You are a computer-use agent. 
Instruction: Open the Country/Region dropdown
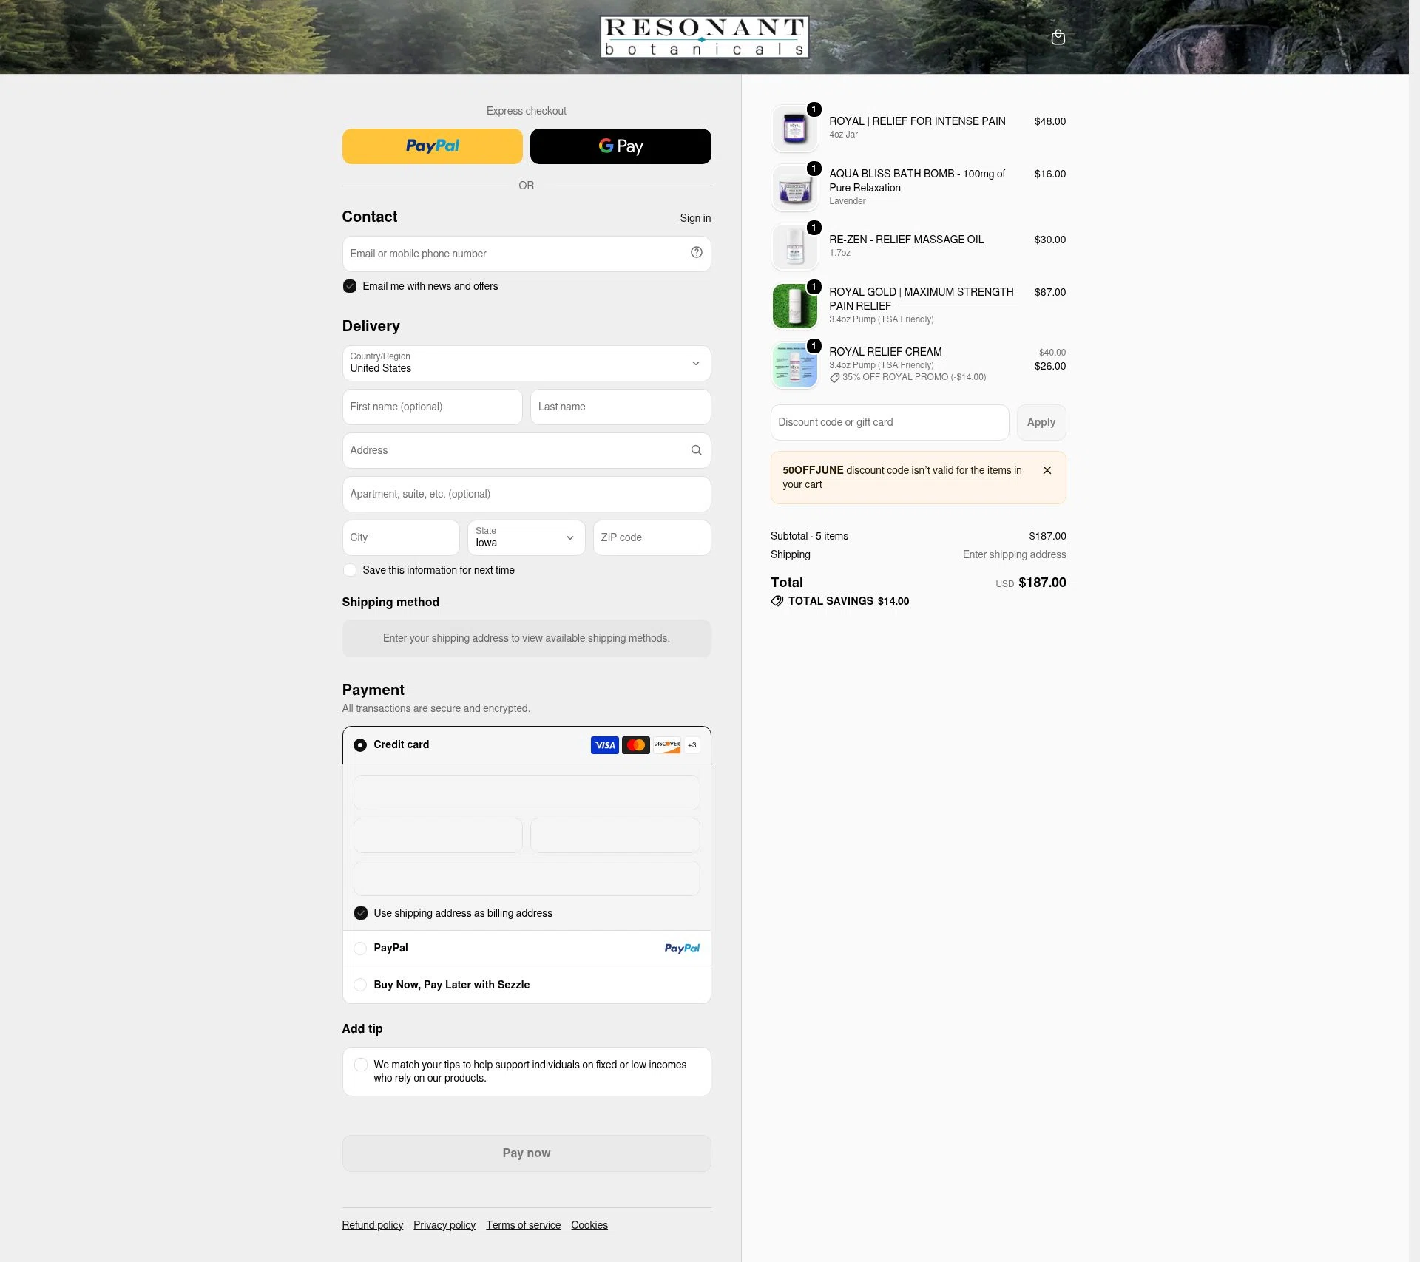click(x=527, y=363)
